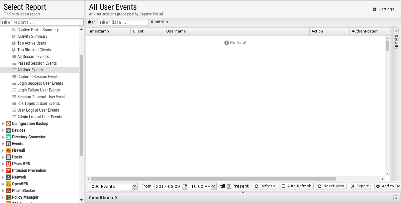Screen dimensions: 401x203
Task: Collapse Details panel with double-arrow icon
Action: tap(396, 30)
